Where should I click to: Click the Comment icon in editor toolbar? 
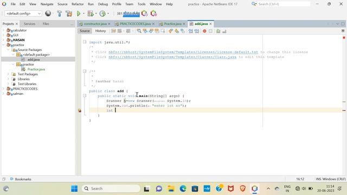(x=218, y=31)
